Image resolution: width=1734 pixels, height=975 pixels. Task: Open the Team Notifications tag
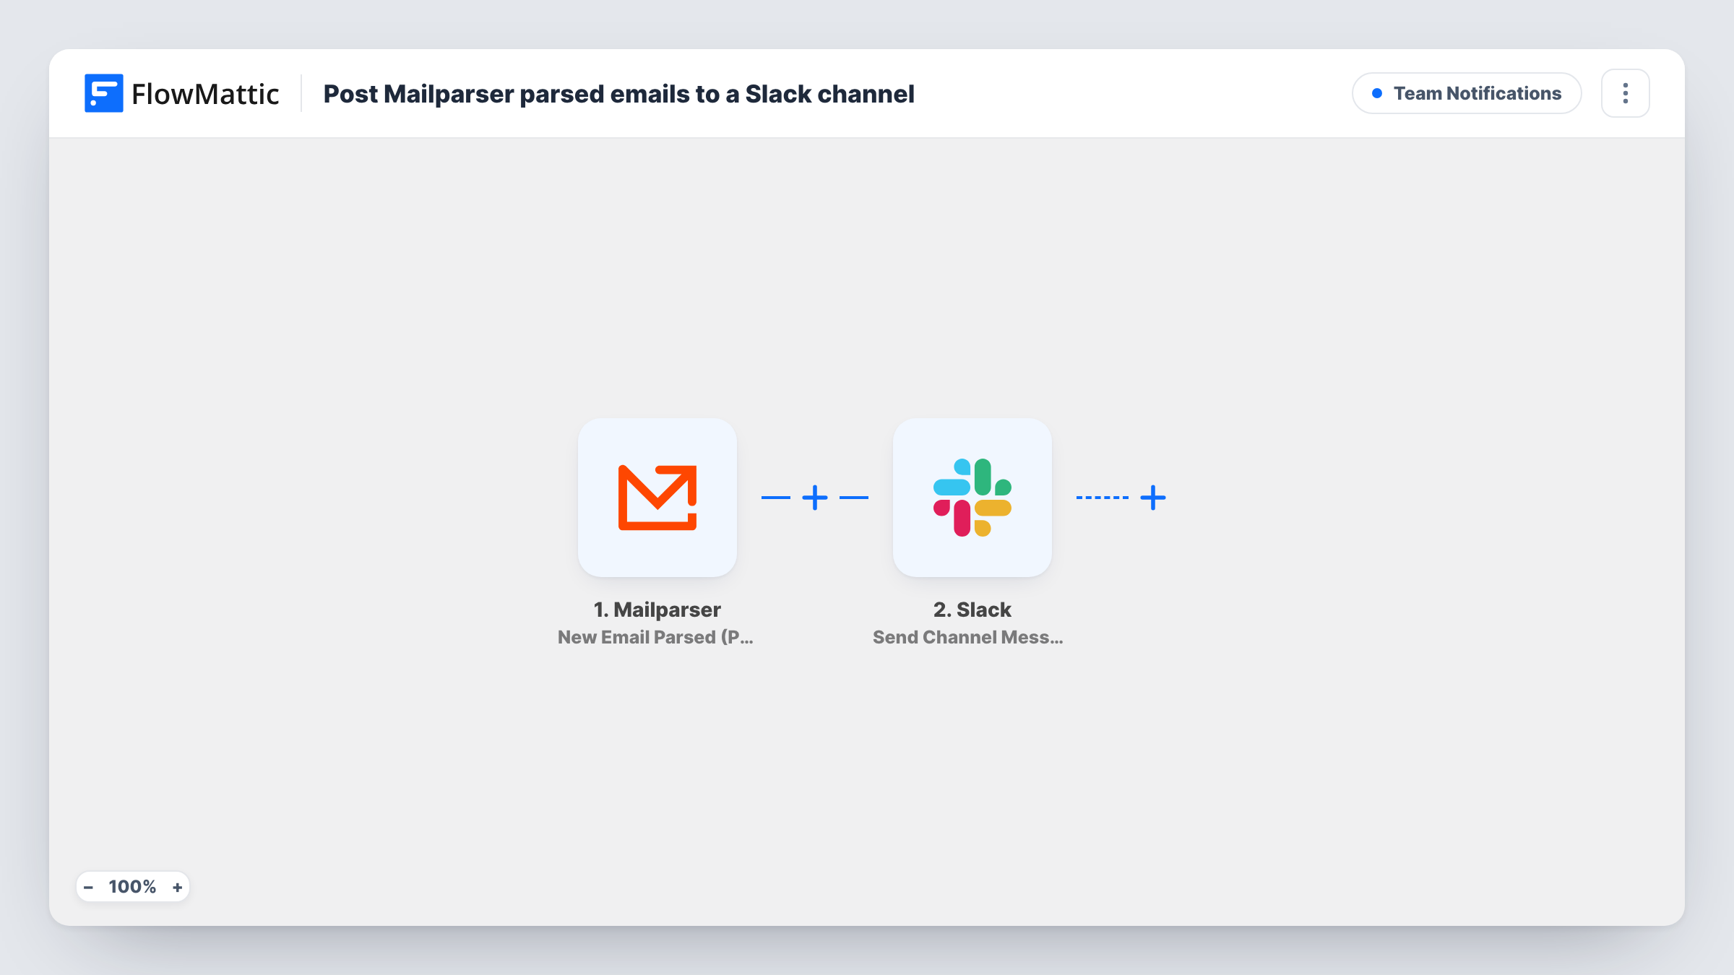1467,93
